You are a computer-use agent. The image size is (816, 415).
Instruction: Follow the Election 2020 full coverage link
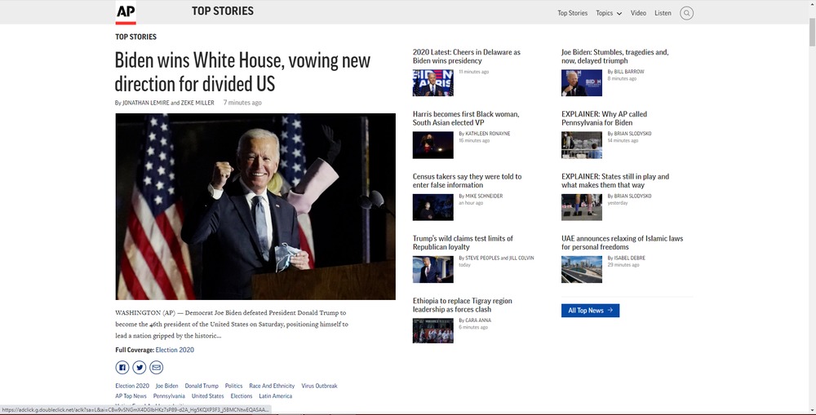pos(175,350)
